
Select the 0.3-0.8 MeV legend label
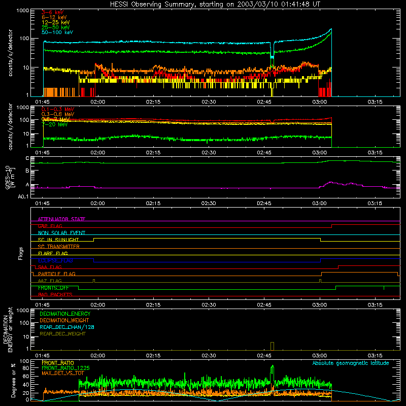(58, 114)
